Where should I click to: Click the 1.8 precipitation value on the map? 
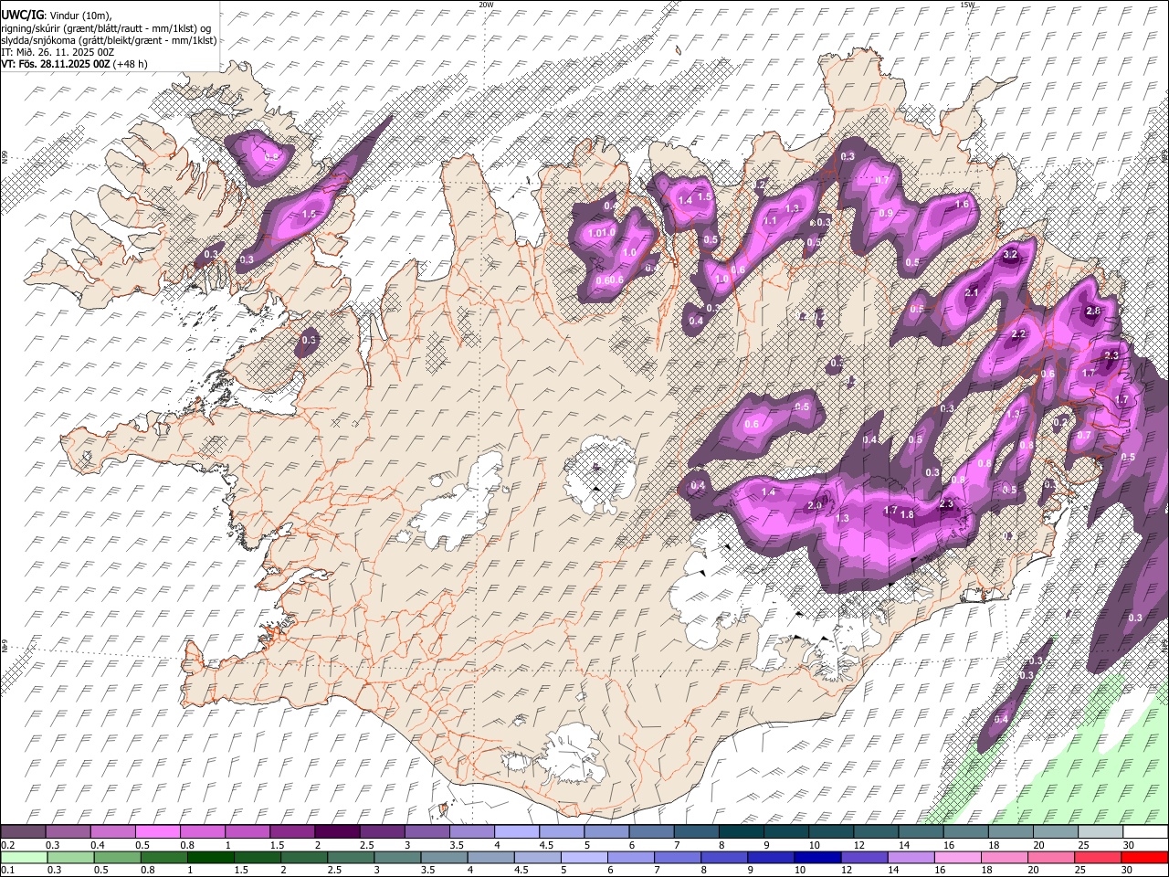point(907,514)
